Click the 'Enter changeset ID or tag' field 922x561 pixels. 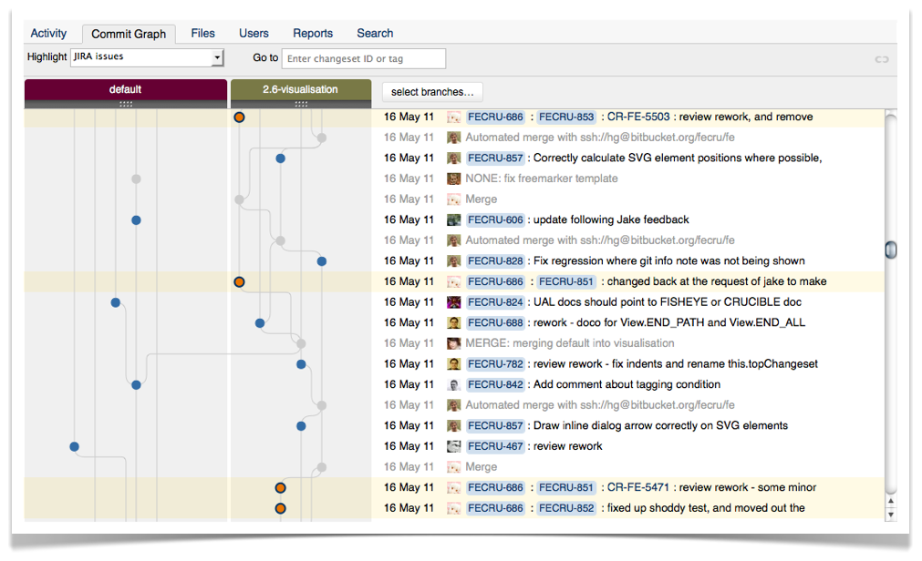(363, 58)
